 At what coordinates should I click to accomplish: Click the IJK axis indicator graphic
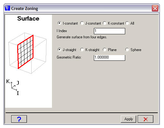click(x=13, y=87)
